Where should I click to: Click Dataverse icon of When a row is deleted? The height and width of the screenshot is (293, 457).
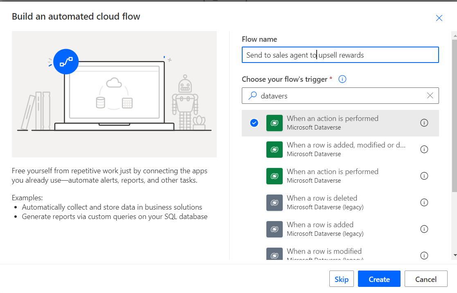click(275, 203)
